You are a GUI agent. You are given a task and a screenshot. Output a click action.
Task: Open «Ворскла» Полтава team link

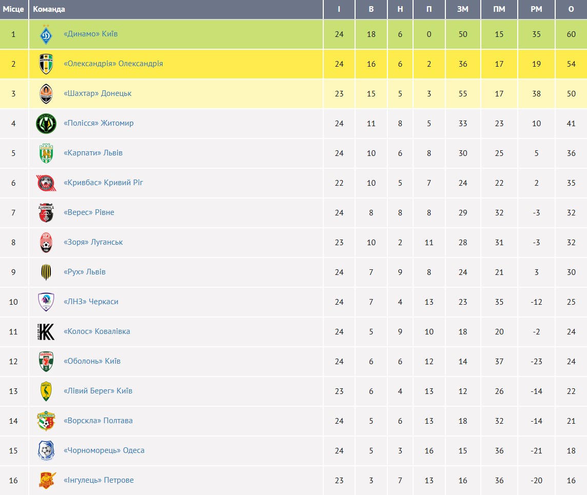click(x=98, y=421)
